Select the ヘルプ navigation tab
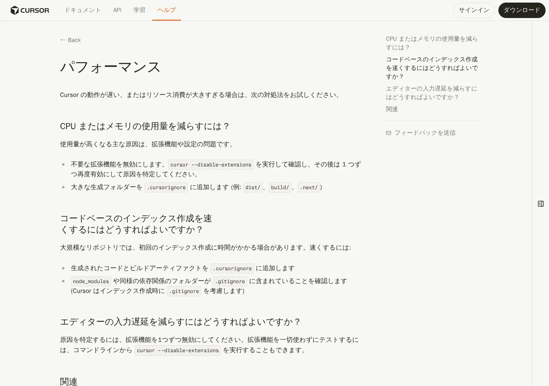This screenshot has height=386, width=549. 166,10
